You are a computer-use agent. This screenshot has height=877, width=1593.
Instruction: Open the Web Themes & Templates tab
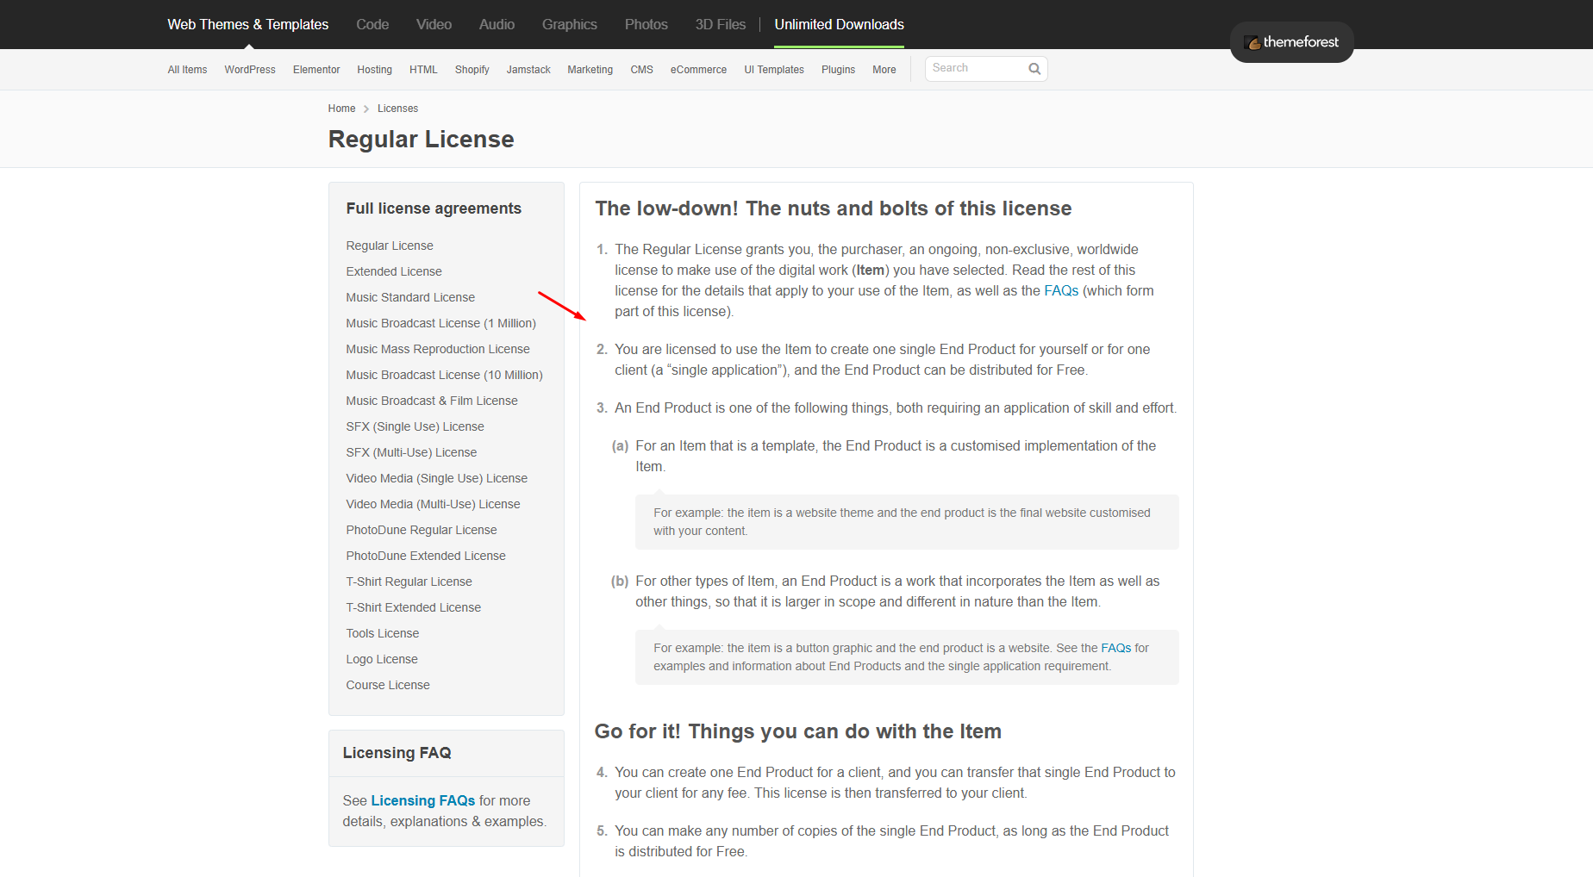pyautogui.click(x=247, y=24)
